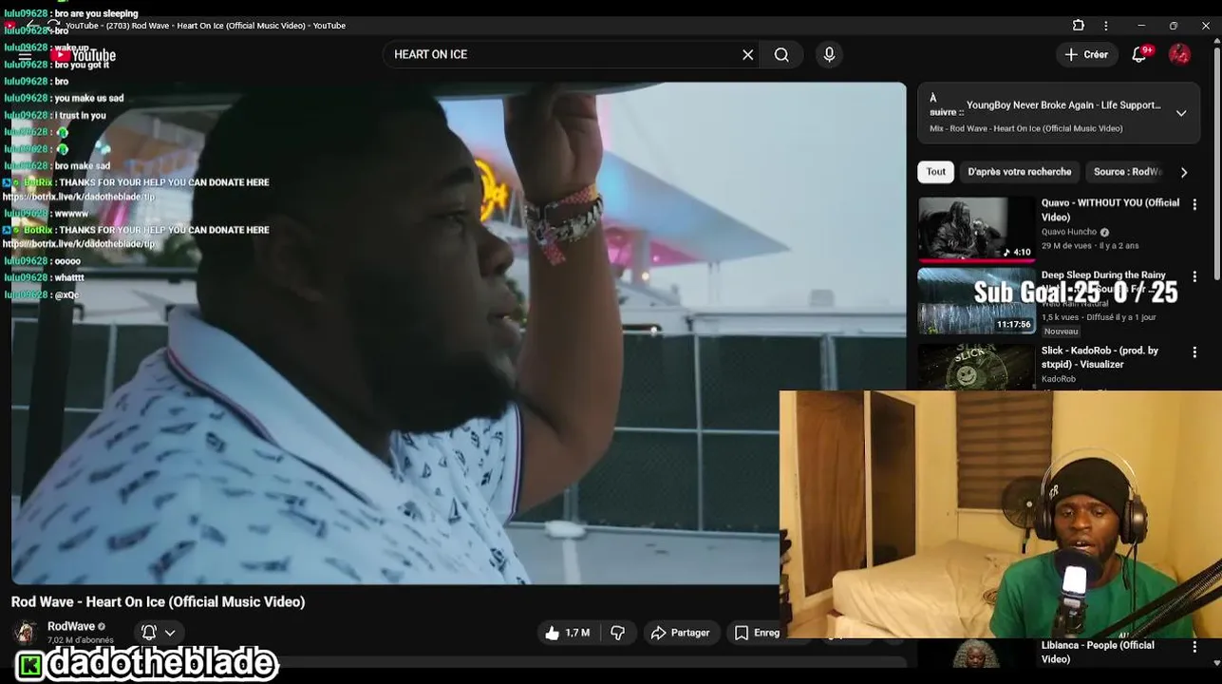
Task: Open the RodWave channel avatar
Action: [26, 632]
